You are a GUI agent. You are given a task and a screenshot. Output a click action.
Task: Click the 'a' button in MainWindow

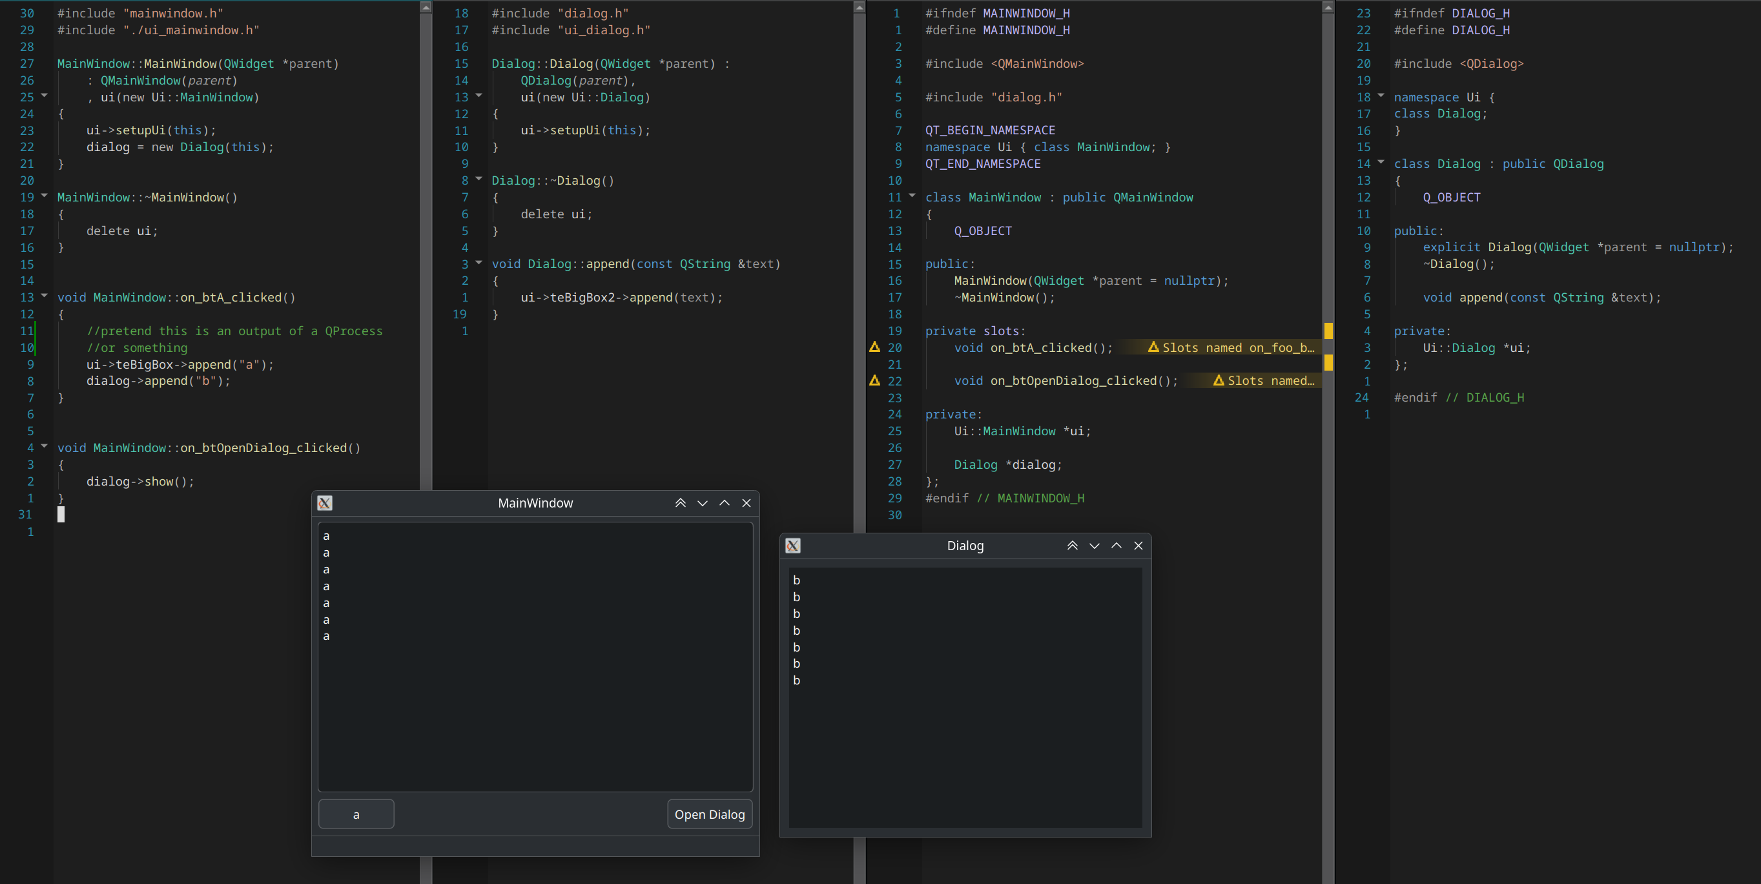pos(356,814)
